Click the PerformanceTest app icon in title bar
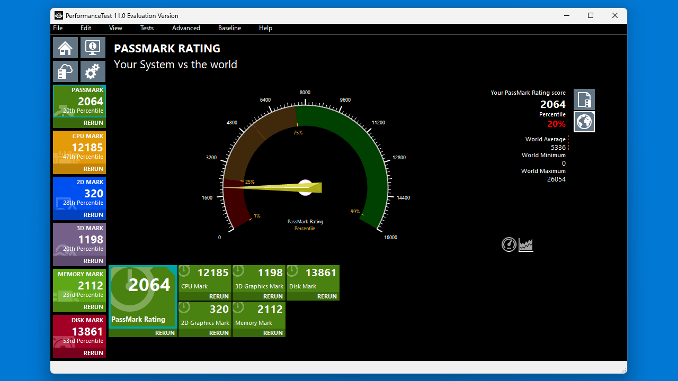This screenshot has width=678, height=381. (59, 15)
